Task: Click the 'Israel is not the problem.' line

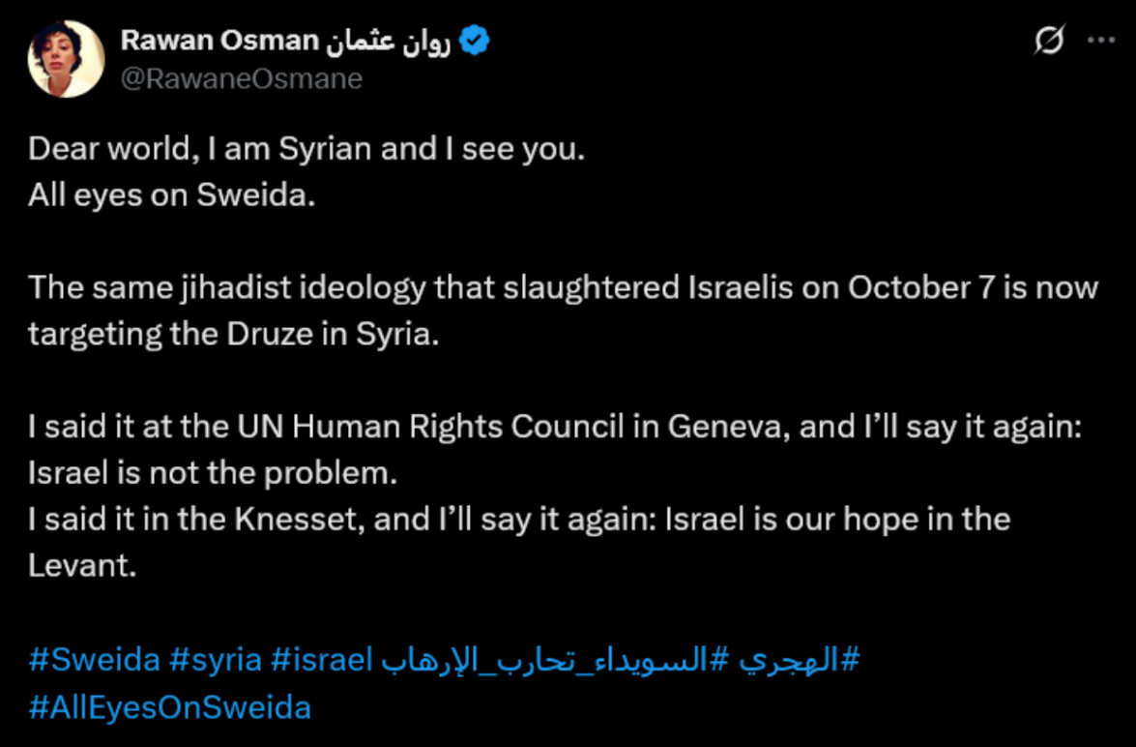Action: tap(213, 473)
